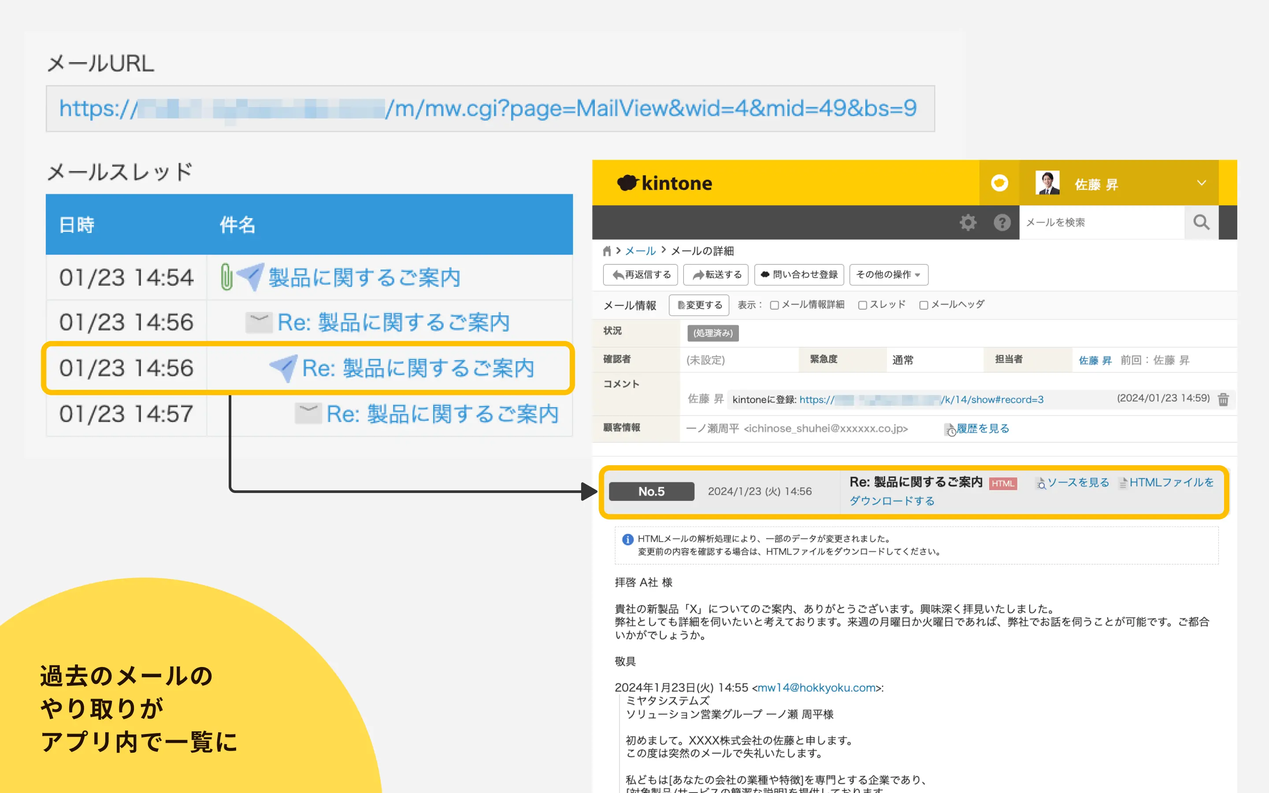Click the green paperclip attachment icon
The width and height of the screenshot is (1269, 793).
(x=226, y=277)
